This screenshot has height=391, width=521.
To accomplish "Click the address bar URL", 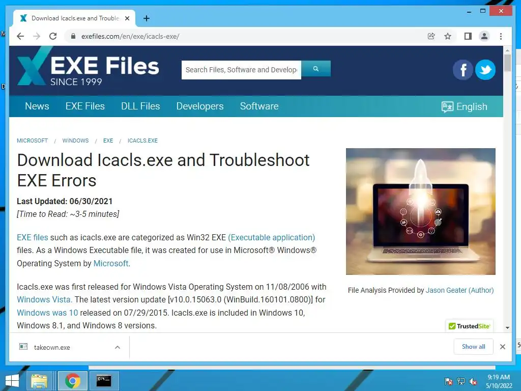I will pyautogui.click(x=130, y=36).
